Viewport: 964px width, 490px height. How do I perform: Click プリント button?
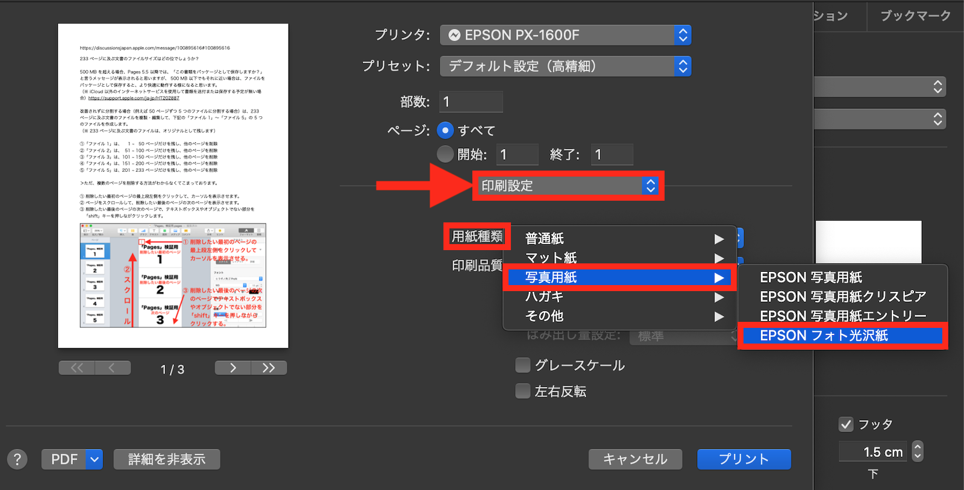pyautogui.click(x=744, y=459)
